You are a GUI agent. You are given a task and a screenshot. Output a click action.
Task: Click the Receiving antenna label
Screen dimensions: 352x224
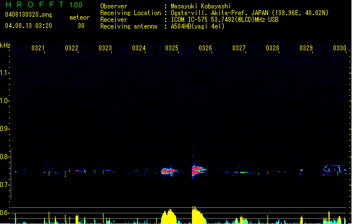click(129, 26)
